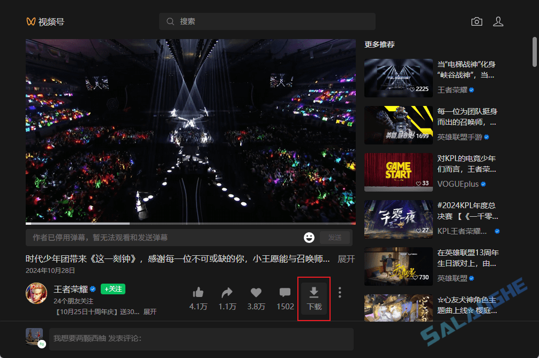
Task: Like the video with thumbs-up icon
Action: point(198,293)
